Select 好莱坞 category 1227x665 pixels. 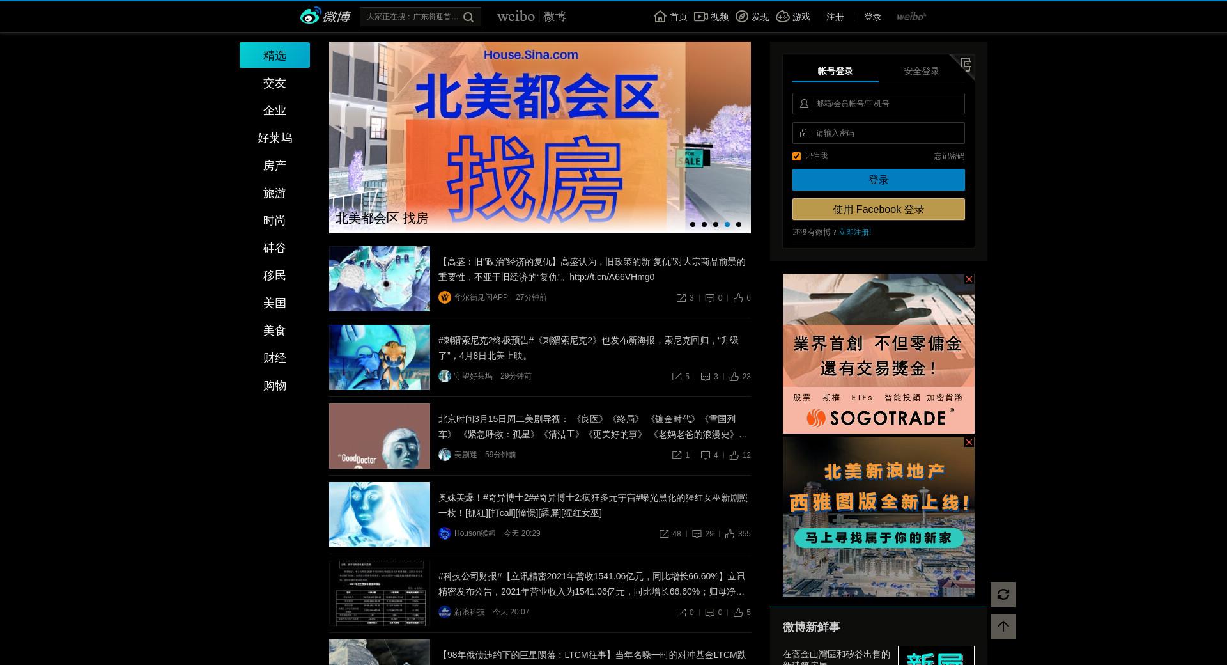275,138
